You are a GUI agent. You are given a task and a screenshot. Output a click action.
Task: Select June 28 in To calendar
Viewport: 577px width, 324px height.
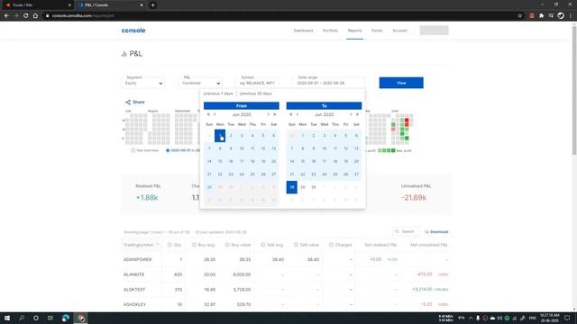tap(292, 187)
